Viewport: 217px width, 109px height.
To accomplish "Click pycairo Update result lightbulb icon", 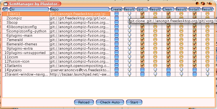I will point(155,70).
